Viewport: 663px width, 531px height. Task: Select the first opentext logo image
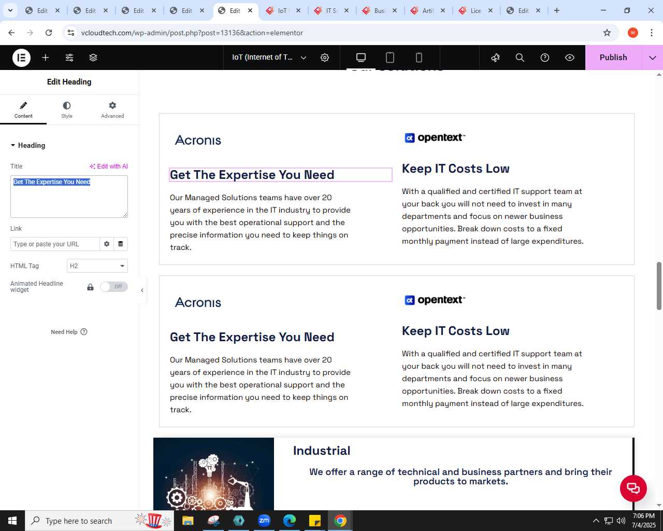(435, 137)
